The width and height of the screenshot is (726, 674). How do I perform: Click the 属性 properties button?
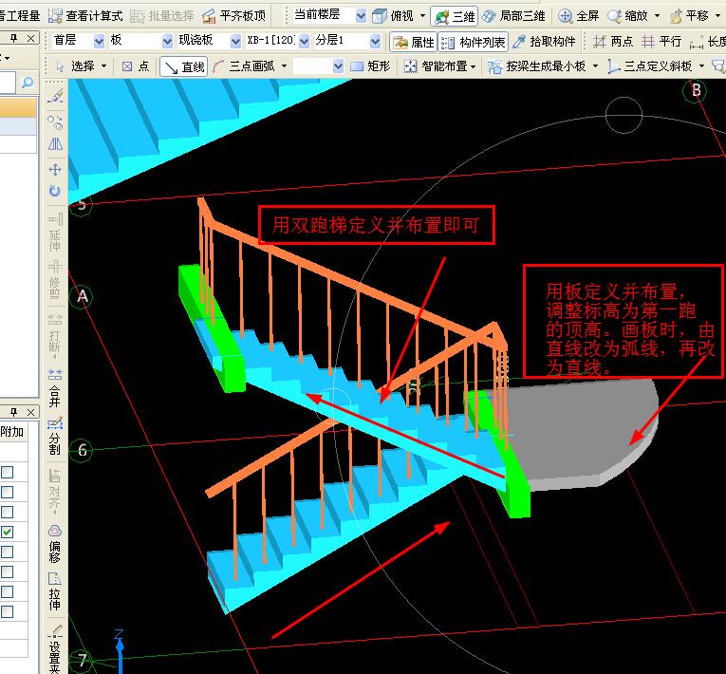pos(414,42)
